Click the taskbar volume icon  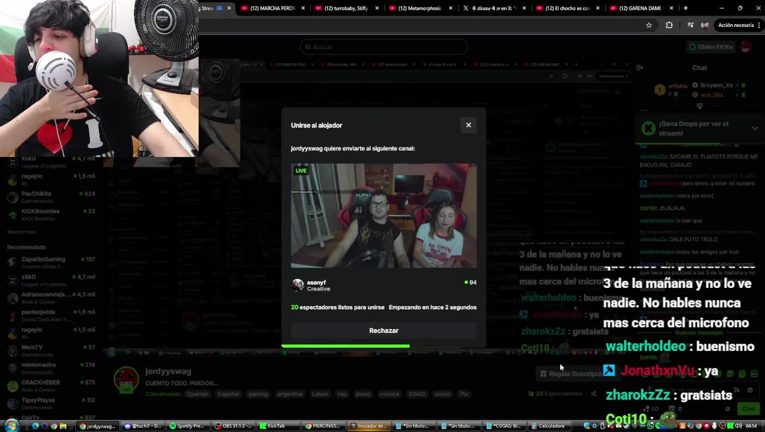click(x=739, y=426)
